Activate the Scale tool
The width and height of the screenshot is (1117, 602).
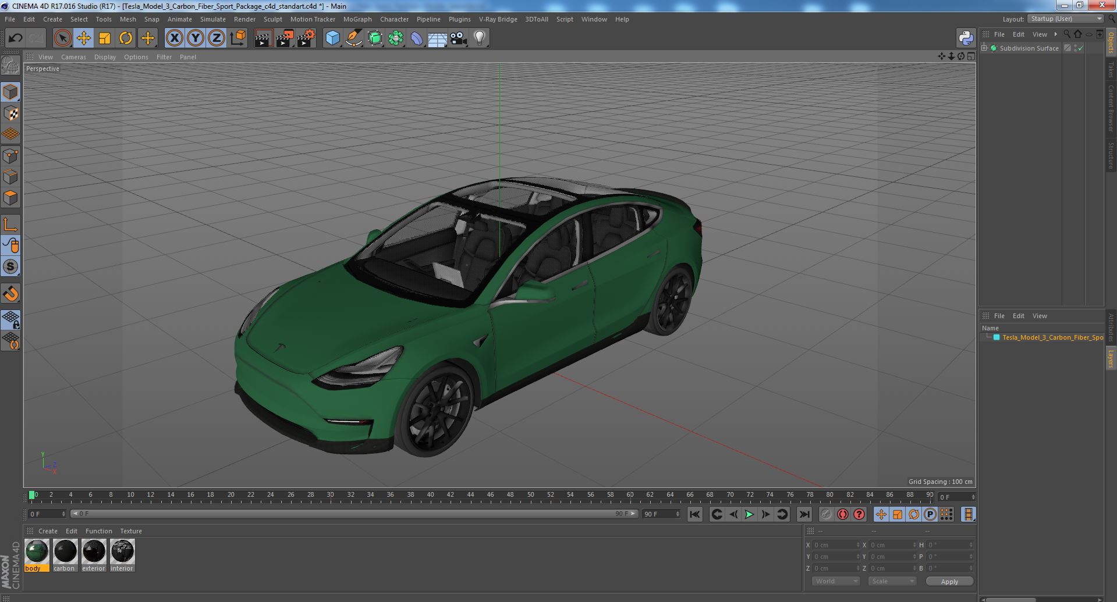[x=105, y=38]
